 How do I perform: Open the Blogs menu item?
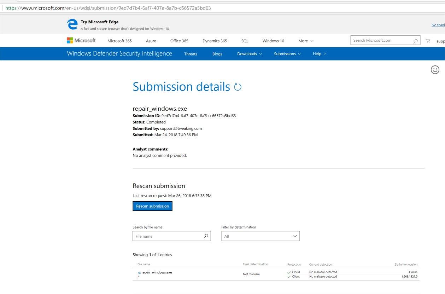click(x=217, y=54)
